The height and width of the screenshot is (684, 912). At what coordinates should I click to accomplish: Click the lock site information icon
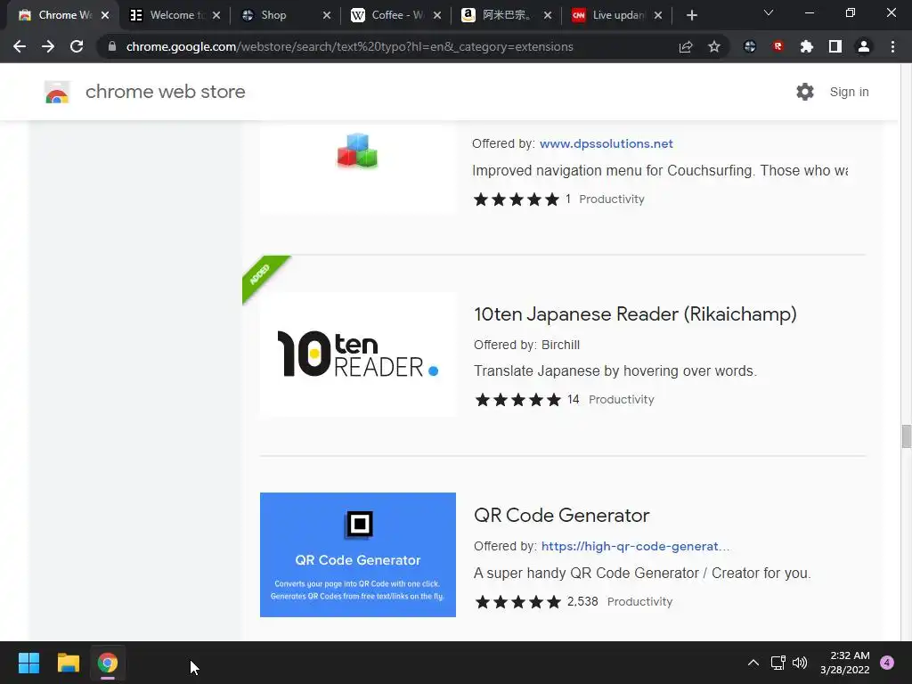(x=112, y=46)
